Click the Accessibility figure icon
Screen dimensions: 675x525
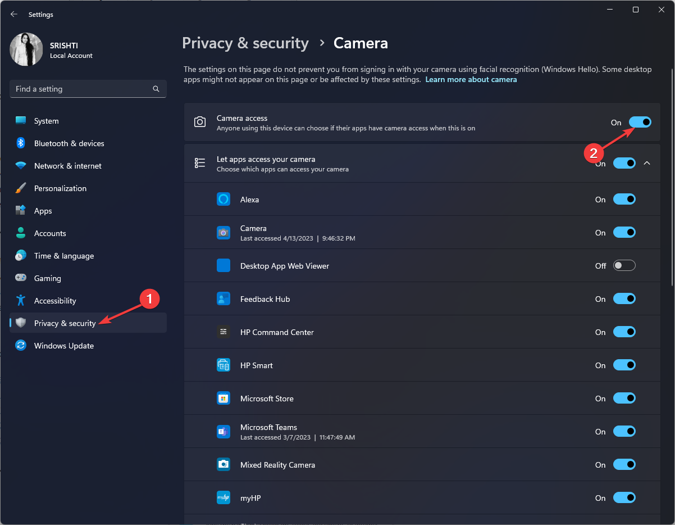click(21, 301)
